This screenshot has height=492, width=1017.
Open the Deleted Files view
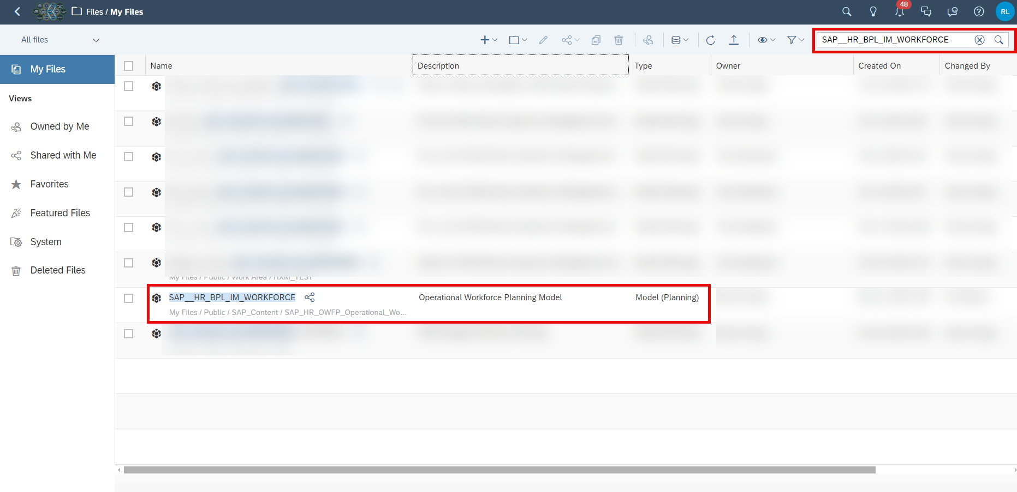click(57, 270)
